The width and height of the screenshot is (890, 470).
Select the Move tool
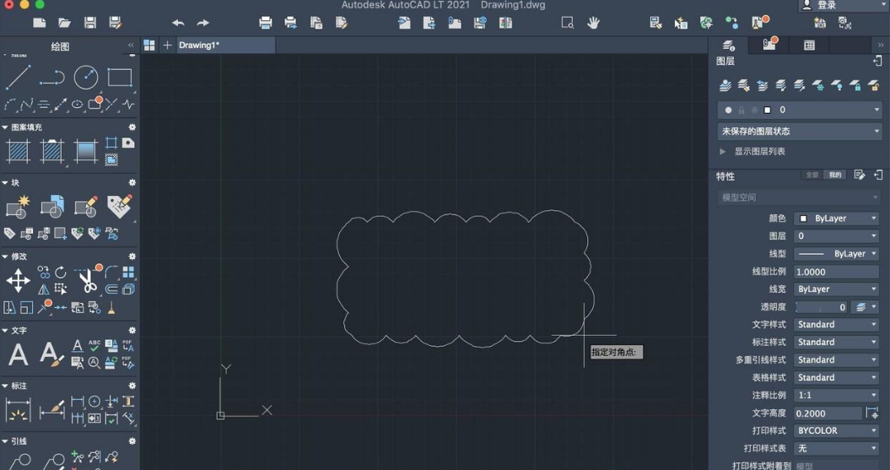(18, 280)
